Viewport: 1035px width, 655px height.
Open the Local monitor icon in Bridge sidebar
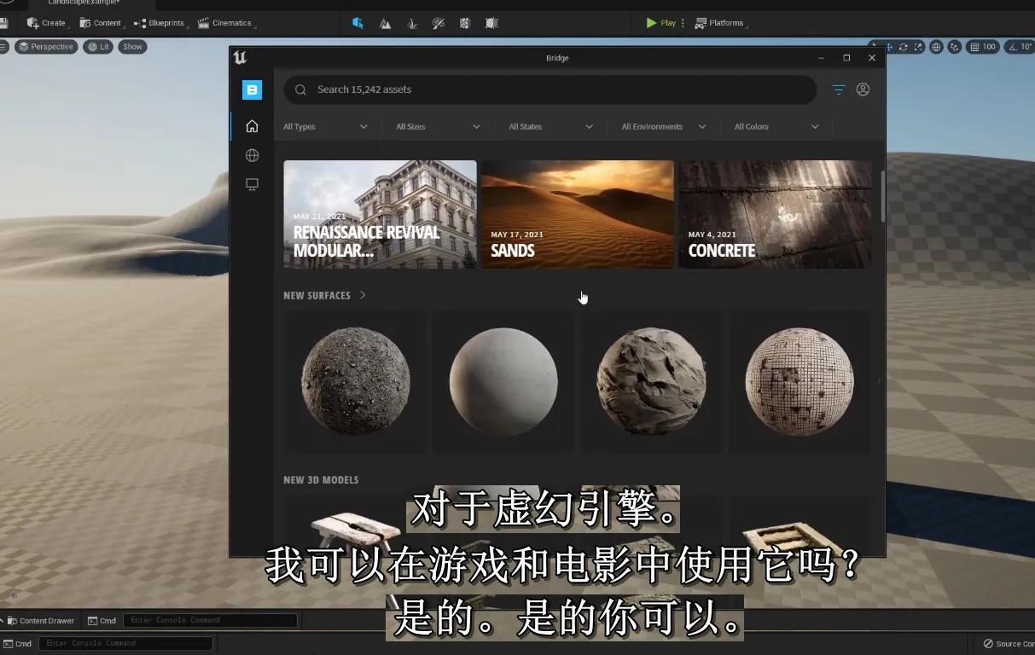252,184
